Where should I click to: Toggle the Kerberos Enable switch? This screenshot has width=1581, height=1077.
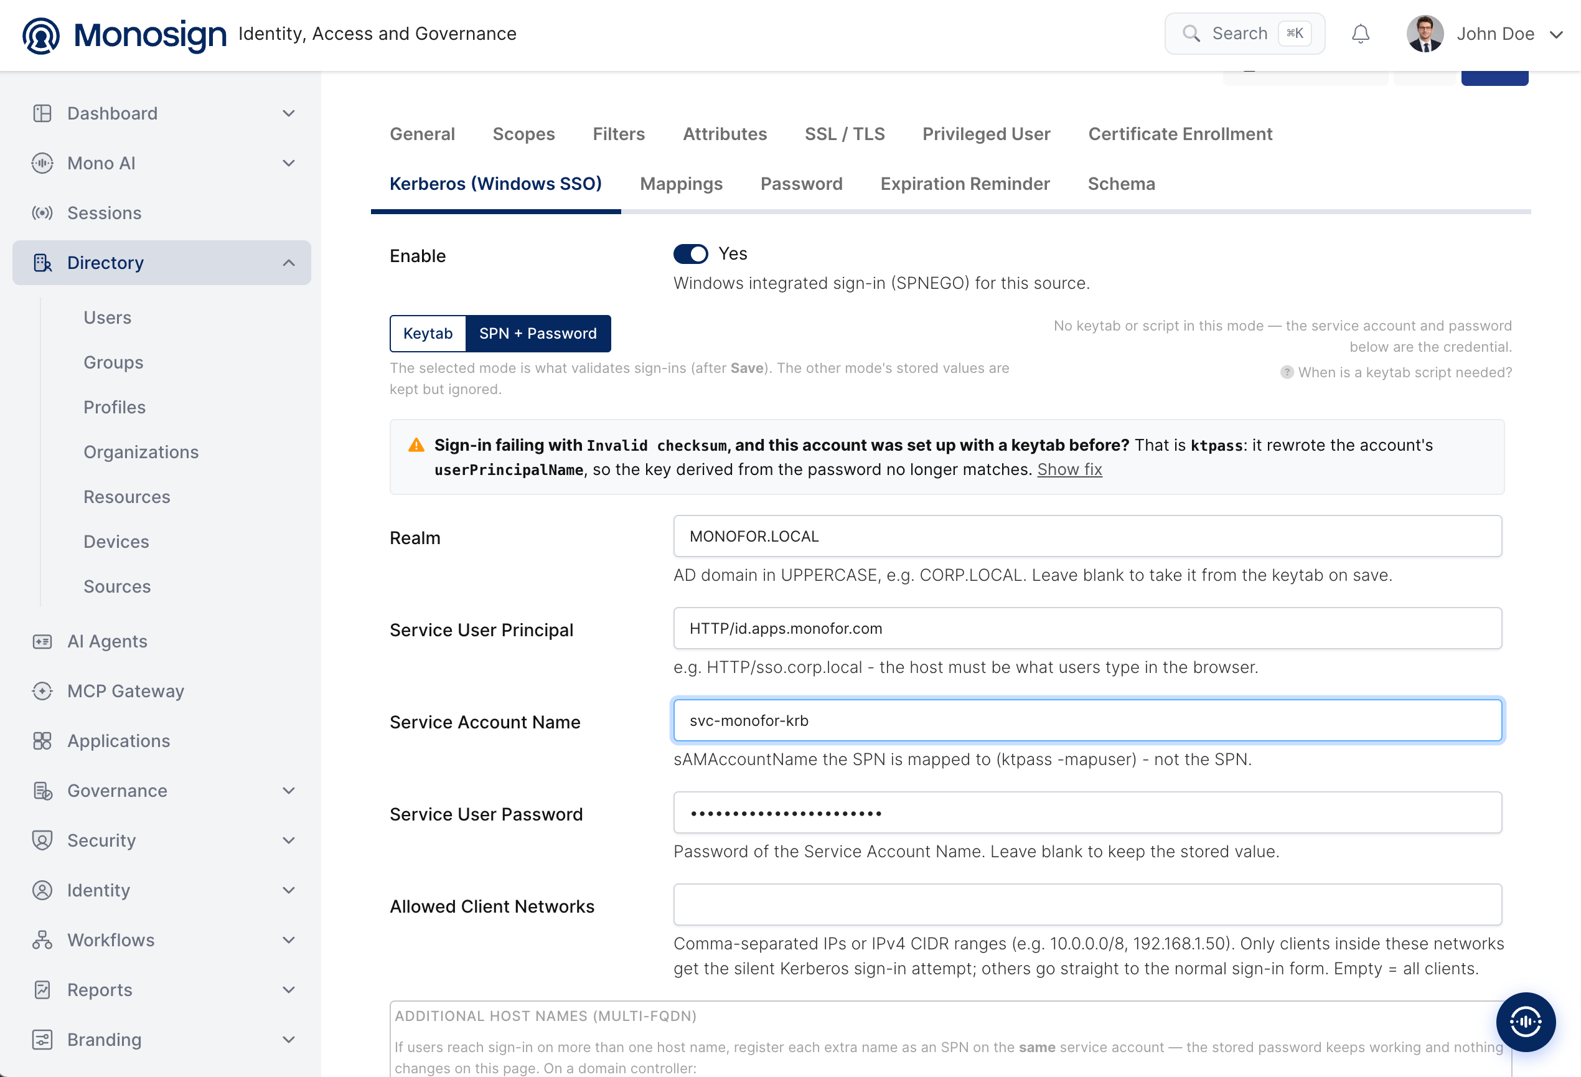[690, 254]
